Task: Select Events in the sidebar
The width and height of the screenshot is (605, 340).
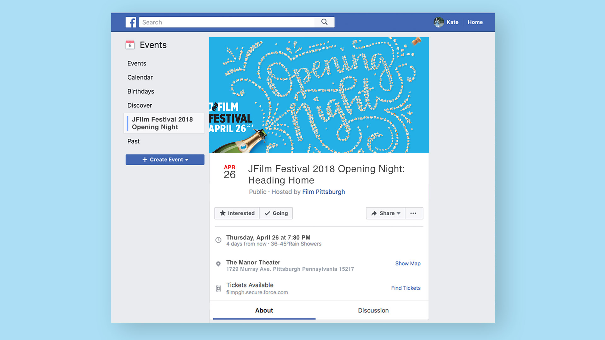Action: tap(137, 63)
